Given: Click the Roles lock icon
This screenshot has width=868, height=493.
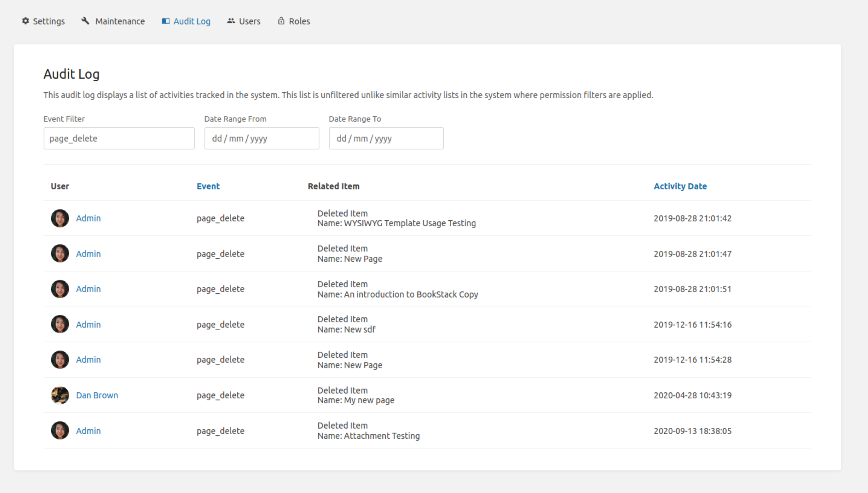Looking at the screenshot, I should coord(280,21).
